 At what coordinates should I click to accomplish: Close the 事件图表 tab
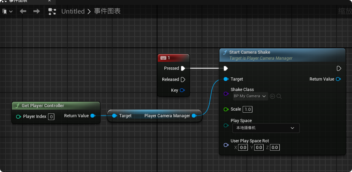pyautogui.click(x=49, y=1)
